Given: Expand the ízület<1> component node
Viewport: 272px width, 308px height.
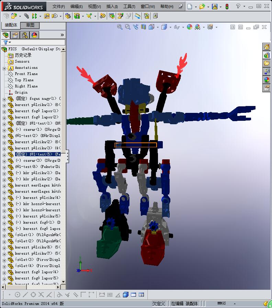Looking at the screenshot, I should pyautogui.click(x=4, y=236).
